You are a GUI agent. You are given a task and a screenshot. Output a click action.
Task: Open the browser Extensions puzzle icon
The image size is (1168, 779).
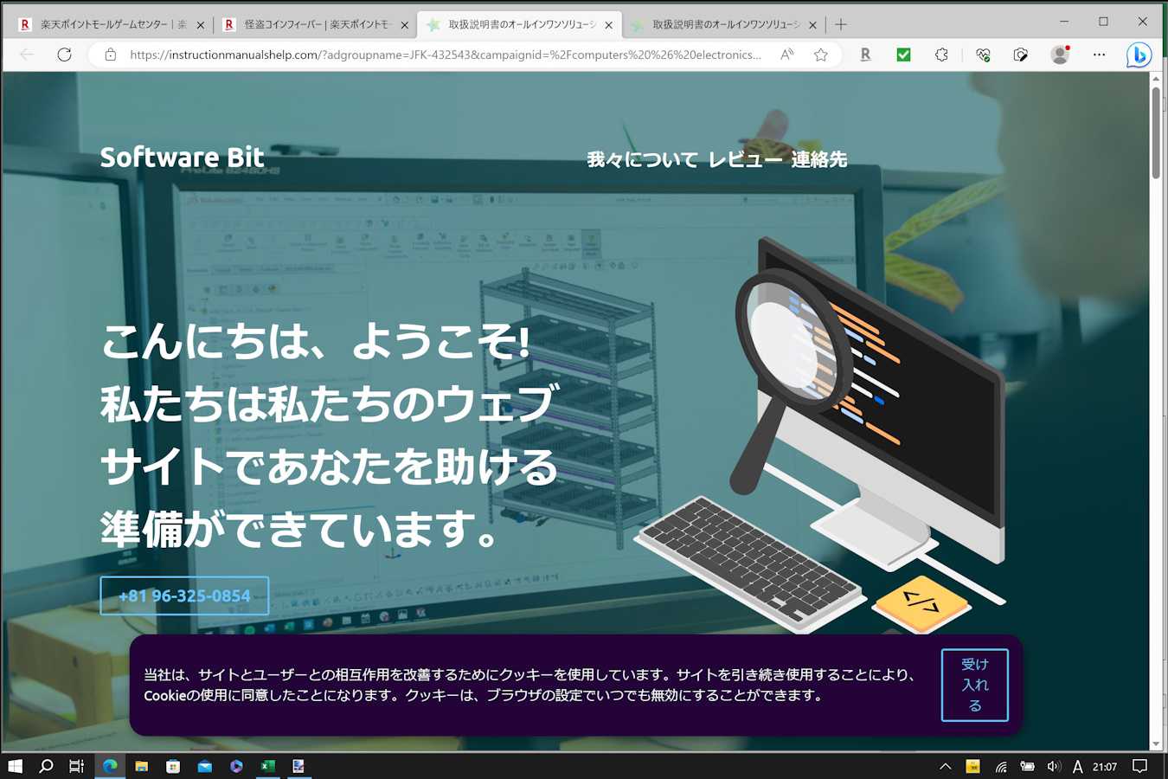point(941,55)
